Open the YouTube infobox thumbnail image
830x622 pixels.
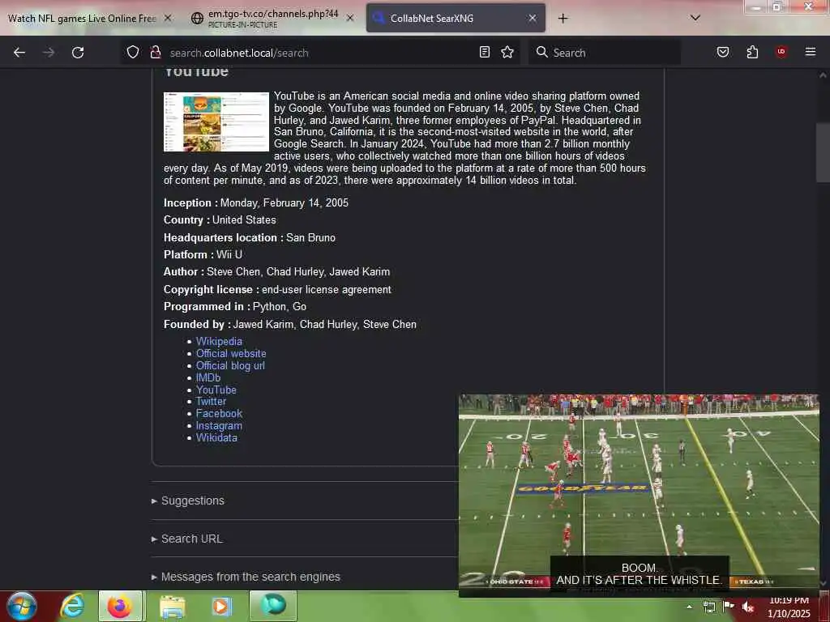[216, 121]
